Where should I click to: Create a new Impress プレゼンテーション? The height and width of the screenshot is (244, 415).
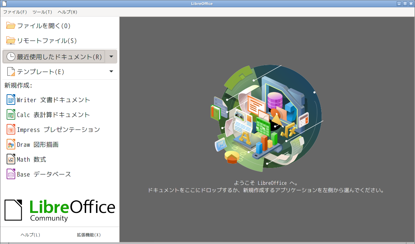(60, 130)
